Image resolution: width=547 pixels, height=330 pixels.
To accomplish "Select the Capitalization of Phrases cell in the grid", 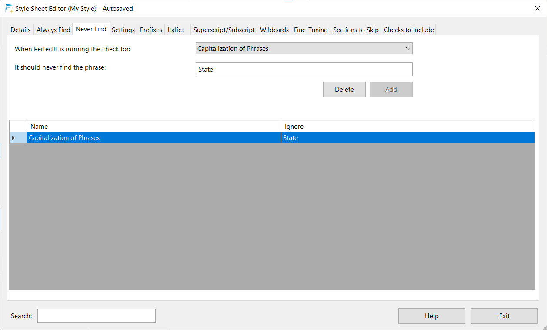I will 154,138.
